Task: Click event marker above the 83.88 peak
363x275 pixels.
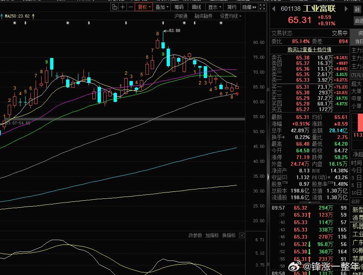Action: point(163,23)
